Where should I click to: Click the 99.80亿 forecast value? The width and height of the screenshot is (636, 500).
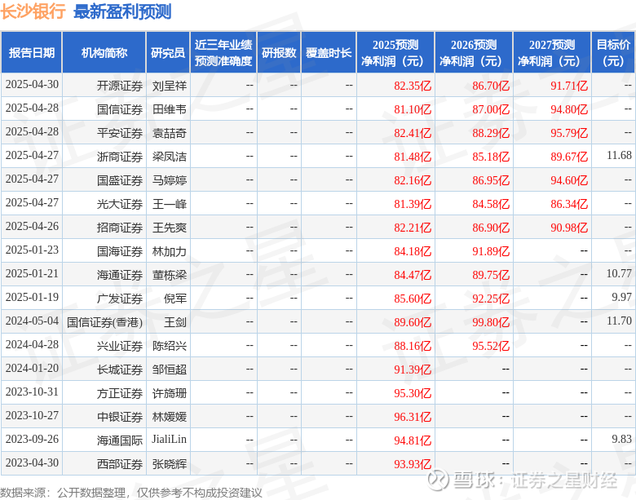491,322
